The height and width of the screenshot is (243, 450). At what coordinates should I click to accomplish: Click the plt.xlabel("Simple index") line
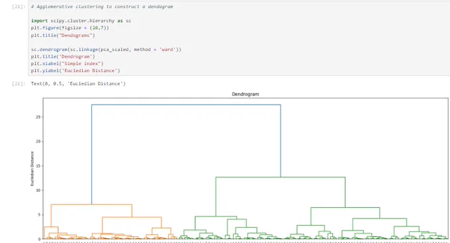pyautogui.click(x=67, y=64)
